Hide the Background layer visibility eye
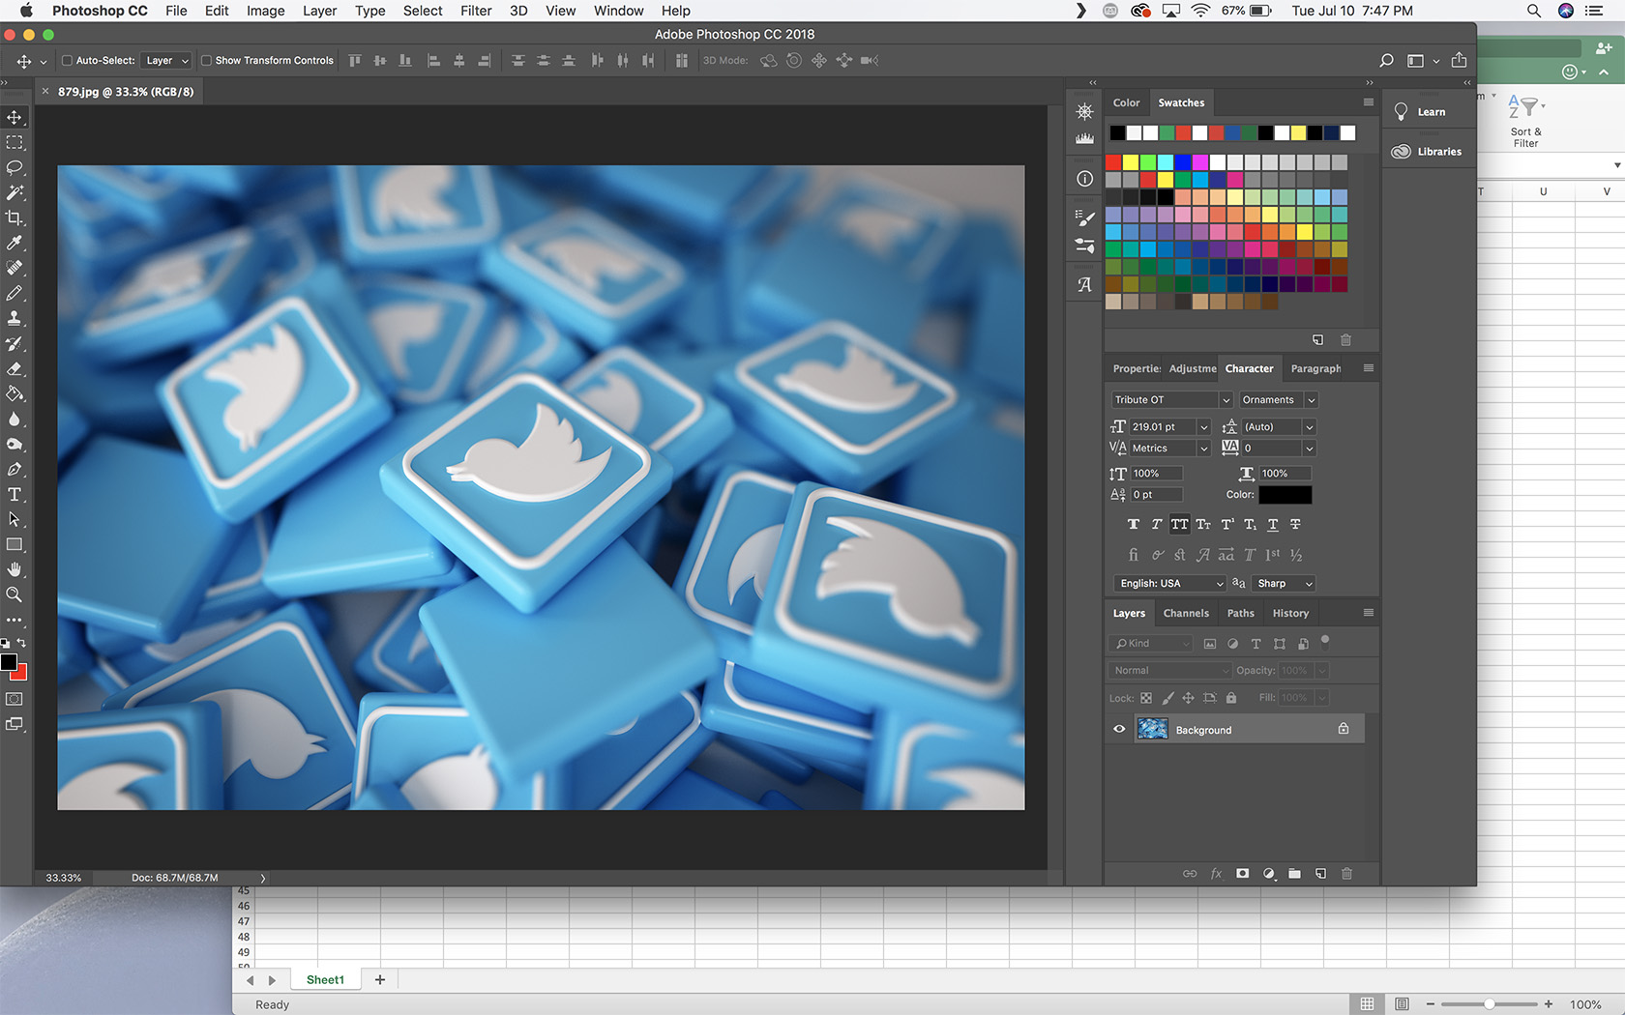The image size is (1625, 1015). 1119,730
